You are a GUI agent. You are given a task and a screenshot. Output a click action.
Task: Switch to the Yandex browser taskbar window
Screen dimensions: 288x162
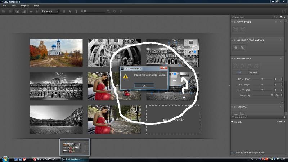[46, 159]
